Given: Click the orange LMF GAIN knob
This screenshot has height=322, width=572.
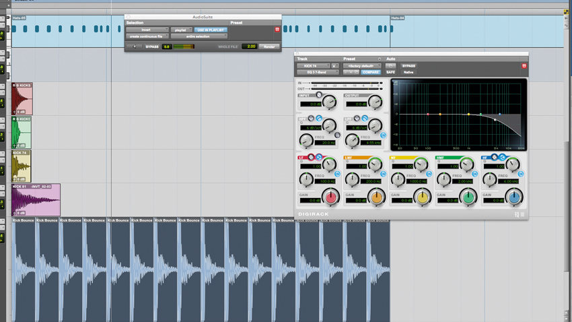Looking at the screenshot, I should 376,197.
